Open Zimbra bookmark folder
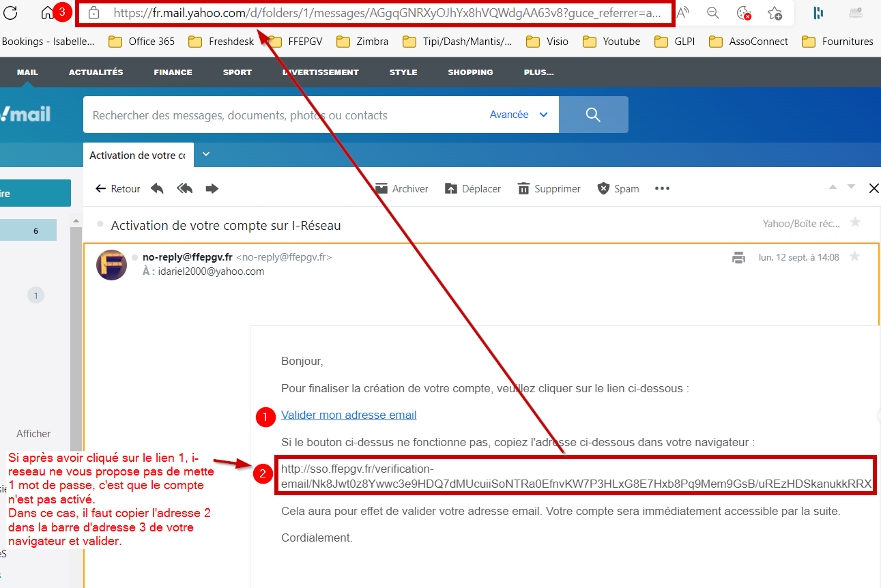This screenshot has height=588, width=881. 362,42
